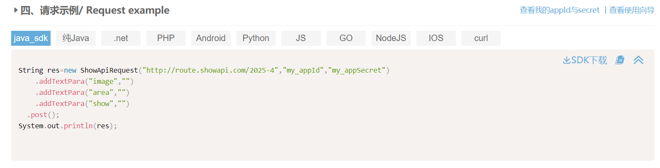Select the JS tab

(301, 38)
